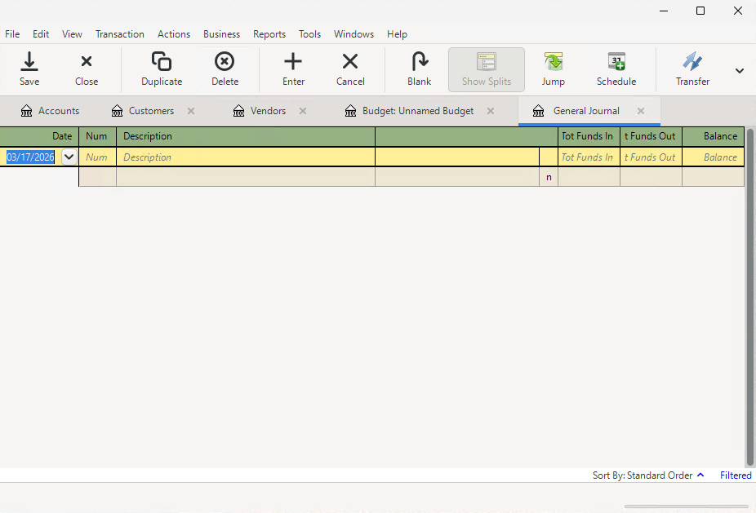Image resolution: width=756 pixels, height=513 pixels.
Task: Open the Help menu
Action: tap(398, 34)
